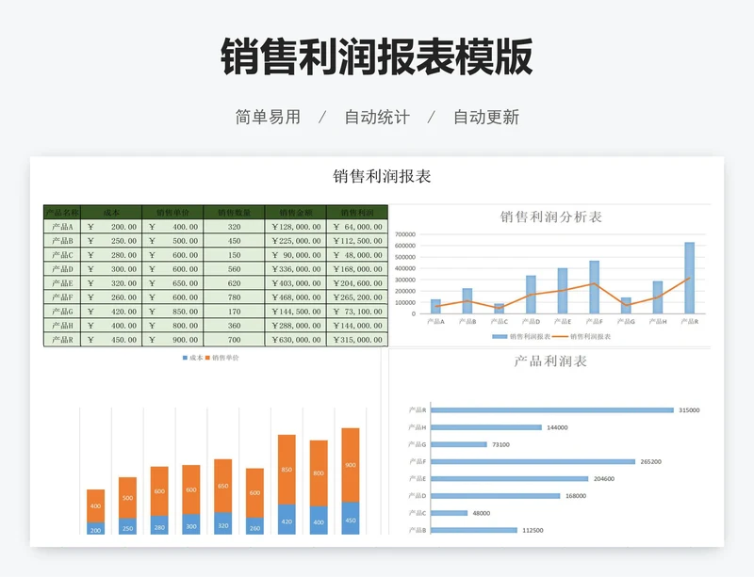The width and height of the screenshot is (754, 577).
Task: Select the 销售金额 column header
Action: (295, 213)
